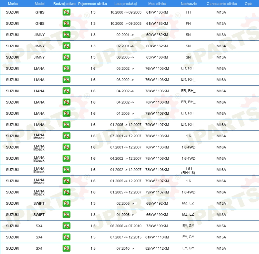
Task: Click the fuel icon in the SX4 82kW / 112KM row
Action: (66, 248)
